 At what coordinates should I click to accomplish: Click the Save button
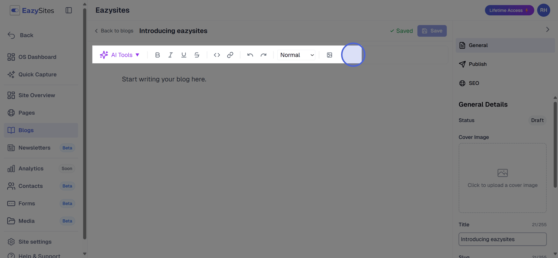pyautogui.click(x=432, y=31)
